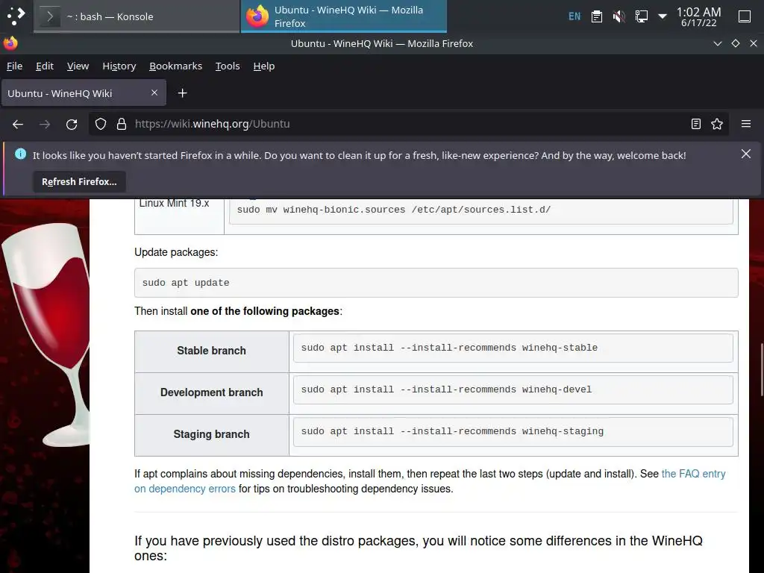Click the winehq-staging install command
This screenshot has width=764, height=573.
[x=513, y=432]
